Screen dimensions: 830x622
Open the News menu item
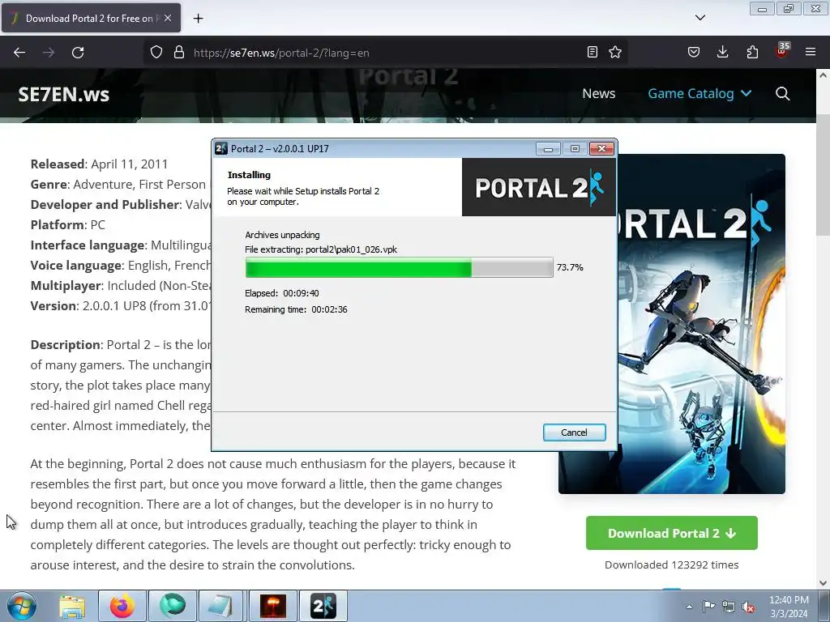[599, 94]
